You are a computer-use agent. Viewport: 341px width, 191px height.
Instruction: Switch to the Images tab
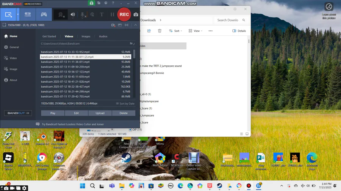coord(86,36)
